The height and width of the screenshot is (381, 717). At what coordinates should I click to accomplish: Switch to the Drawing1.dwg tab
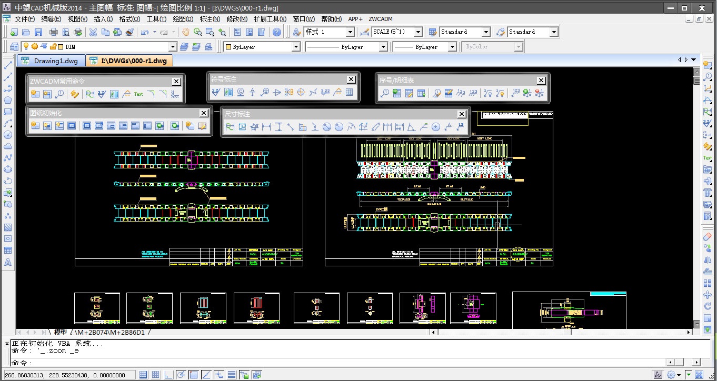(50, 61)
